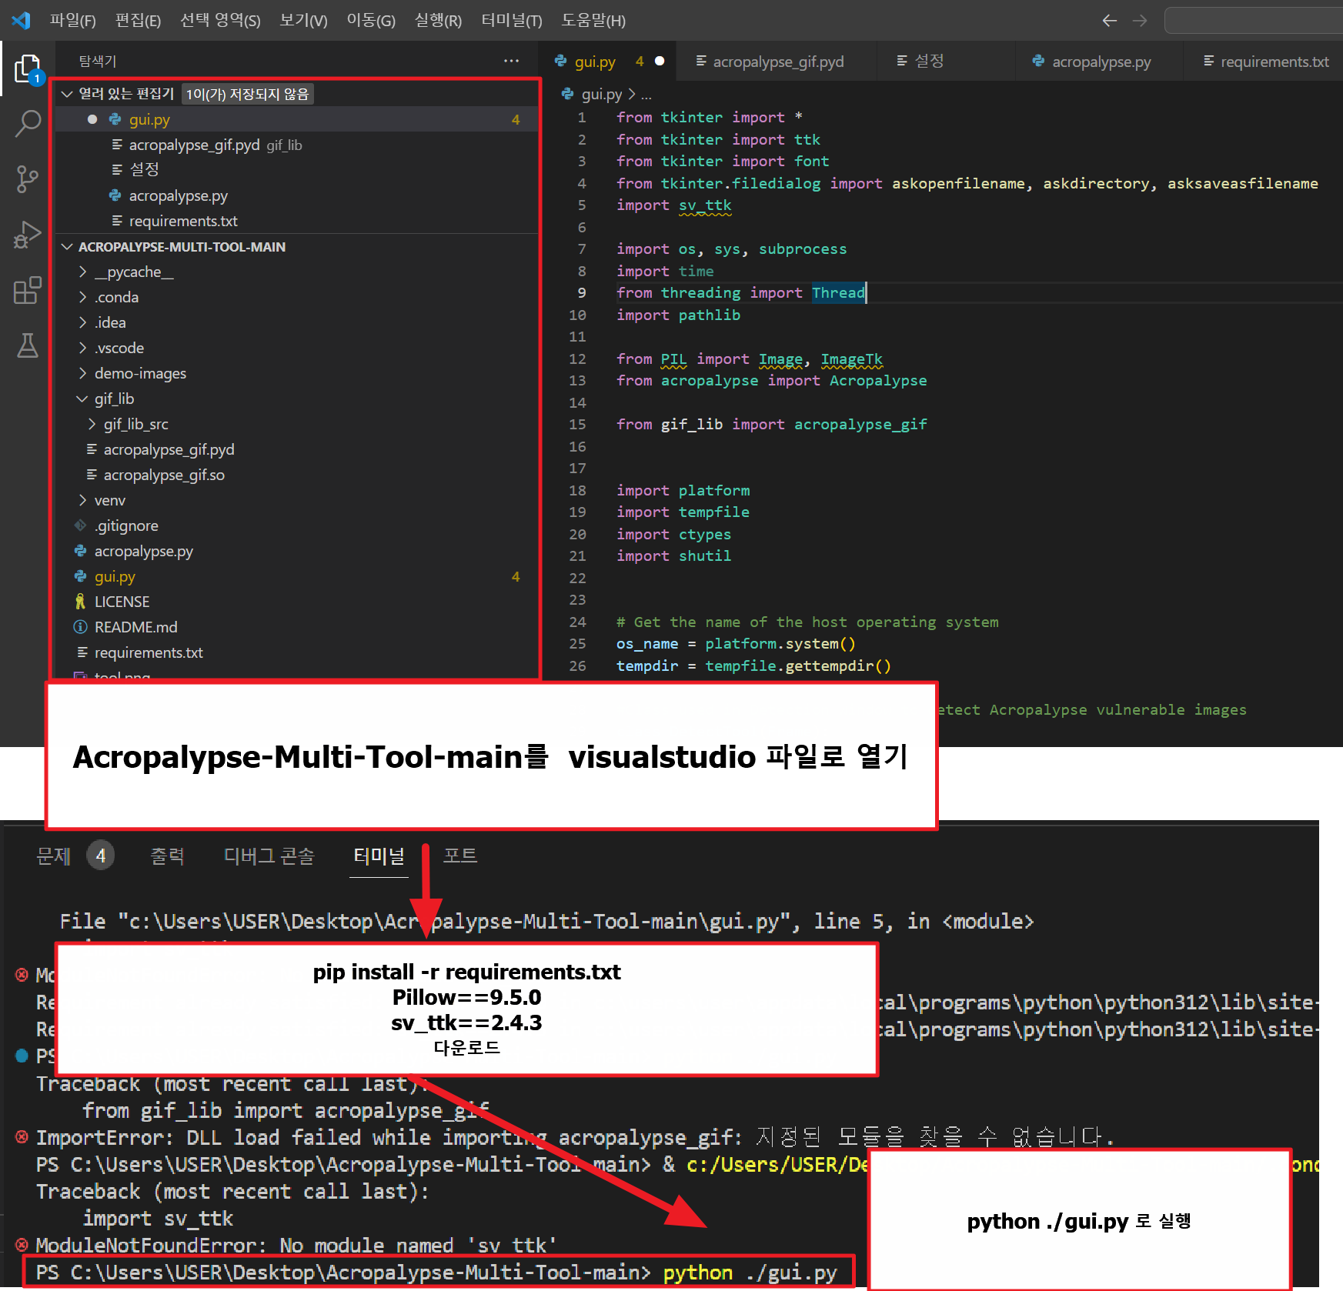Select 설정 in open editors list
This screenshot has width=1343, height=1291.
(x=144, y=169)
